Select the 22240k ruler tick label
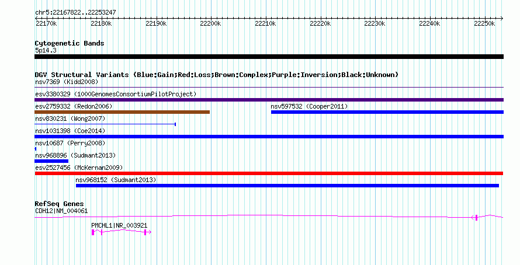 pyautogui.click(x=429, y=23)
